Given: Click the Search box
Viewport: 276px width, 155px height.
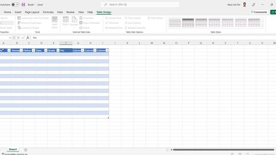Looking at the screenshot, I should tap(140, 5).
